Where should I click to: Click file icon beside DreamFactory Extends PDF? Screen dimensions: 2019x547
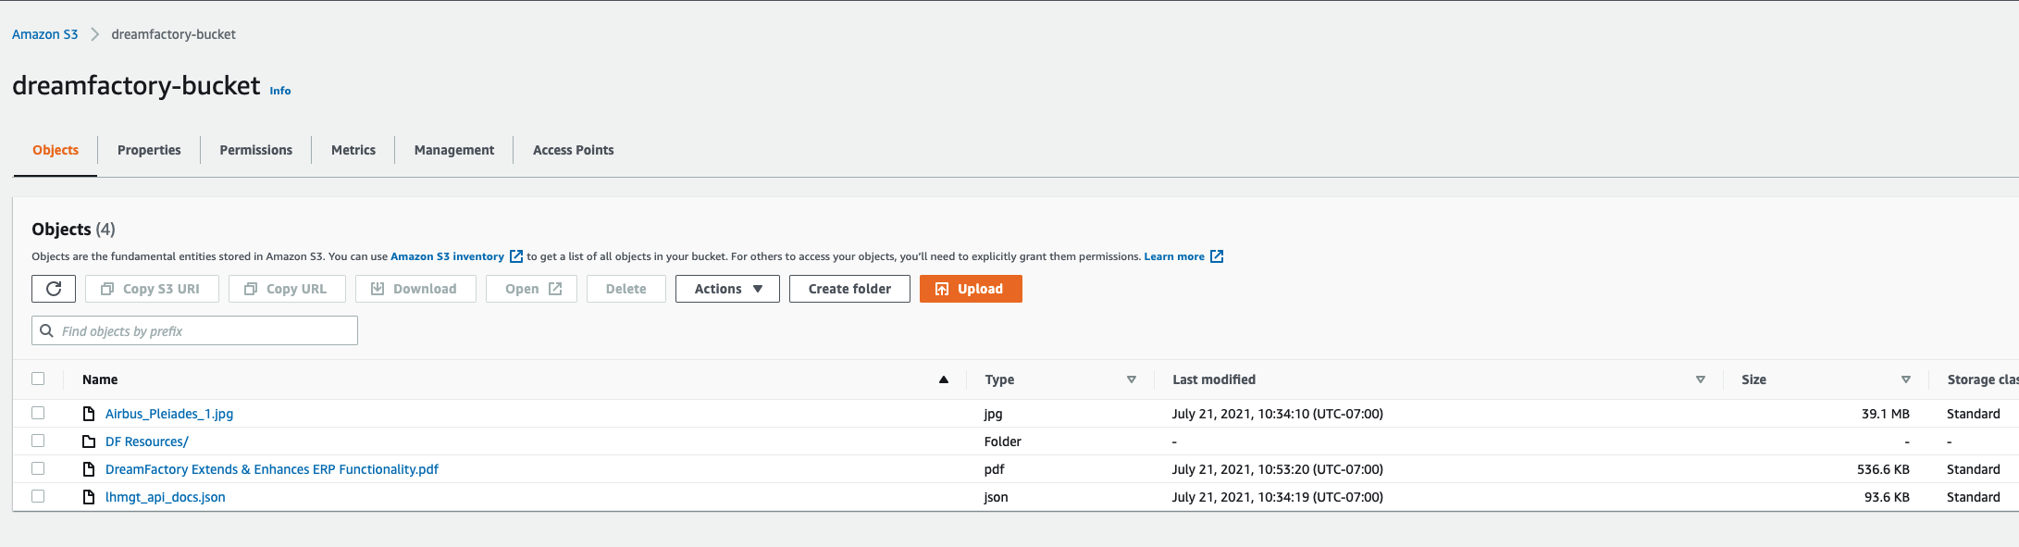[89, 469]
